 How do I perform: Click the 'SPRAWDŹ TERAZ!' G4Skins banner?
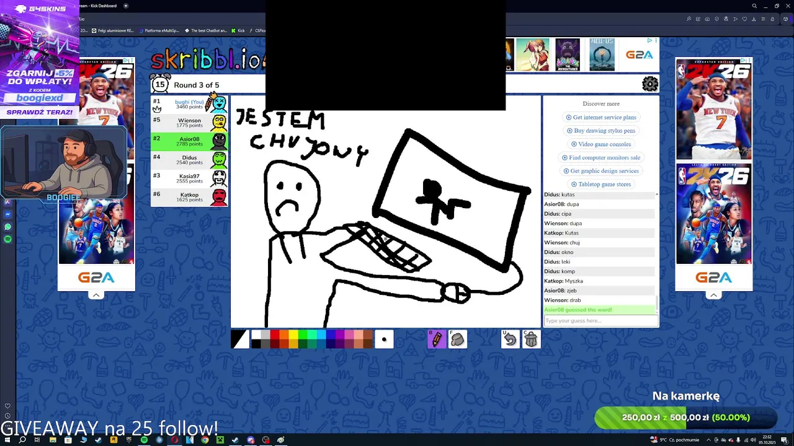pos(40,112)
